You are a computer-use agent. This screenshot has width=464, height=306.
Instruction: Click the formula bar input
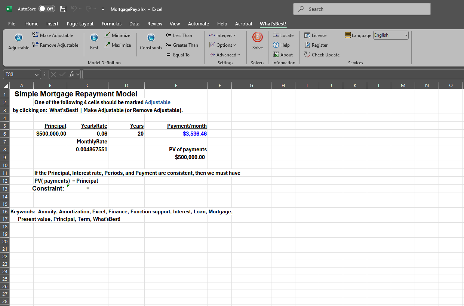click(273, 74)
